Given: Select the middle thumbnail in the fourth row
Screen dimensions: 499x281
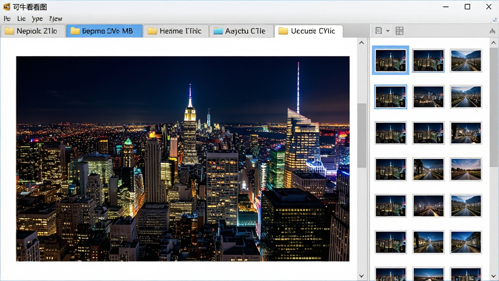Looking at the screenshot, I should (x=428, y=169).
